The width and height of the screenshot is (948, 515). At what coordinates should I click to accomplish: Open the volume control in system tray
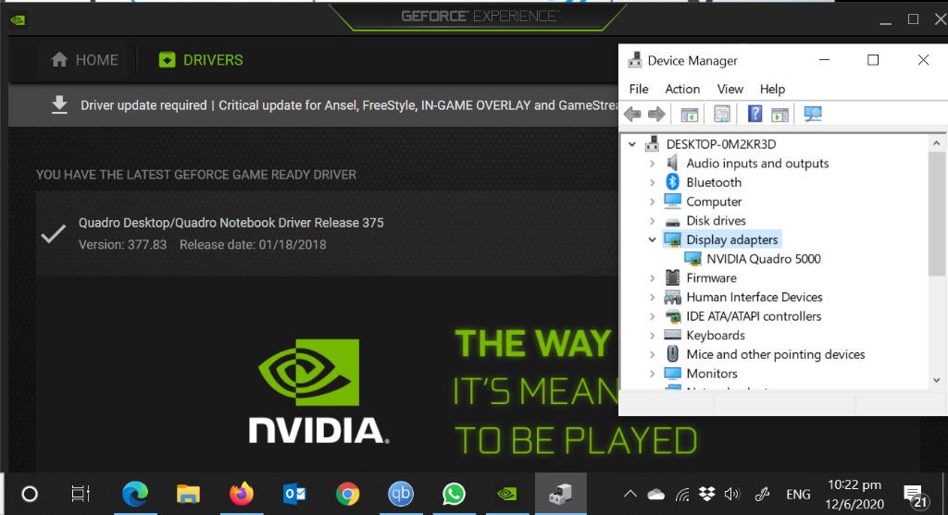pos(731,495)
